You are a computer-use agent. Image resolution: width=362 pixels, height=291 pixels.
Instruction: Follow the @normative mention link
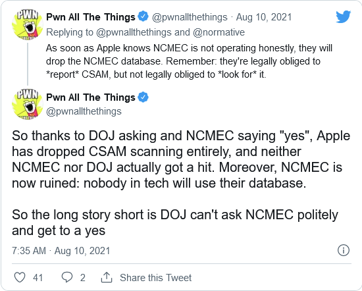point(219,32)
